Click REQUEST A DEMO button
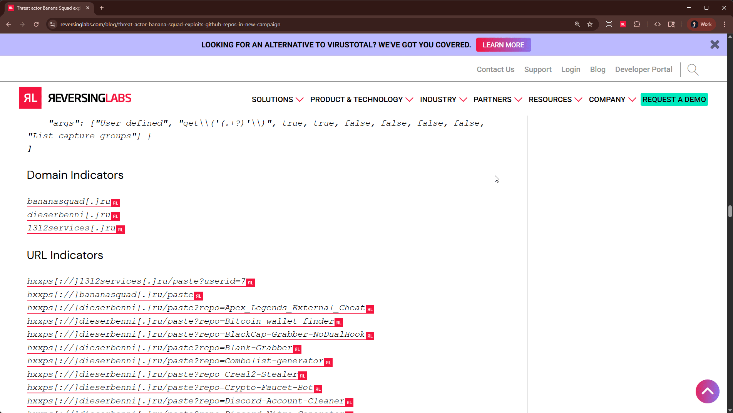733x413 pixels. coord(674,99)
